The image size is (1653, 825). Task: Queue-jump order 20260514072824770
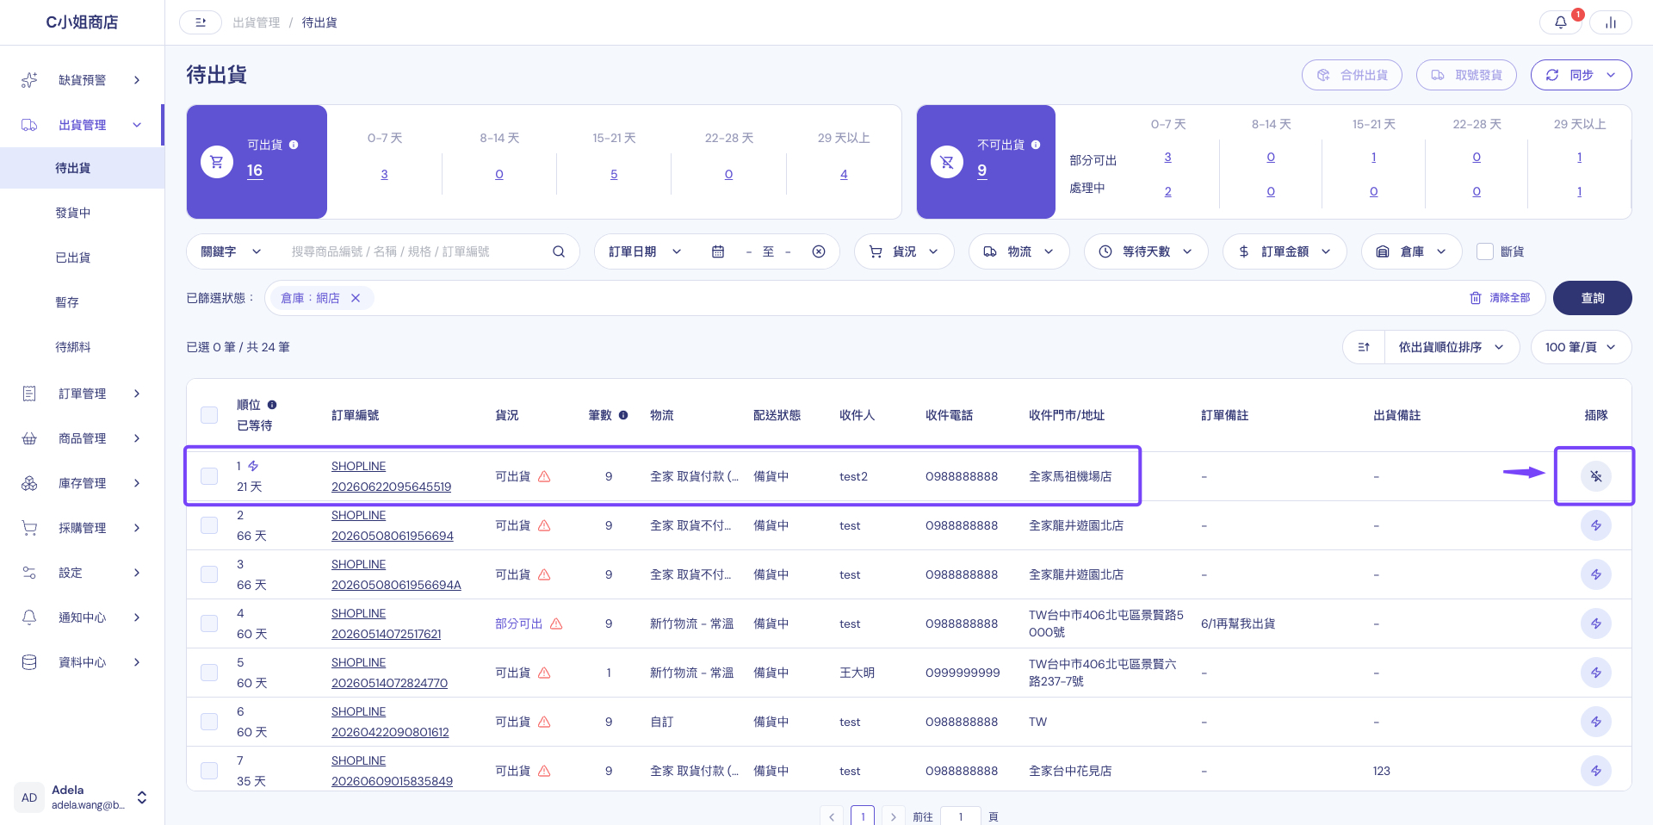tap(1596, 673)
